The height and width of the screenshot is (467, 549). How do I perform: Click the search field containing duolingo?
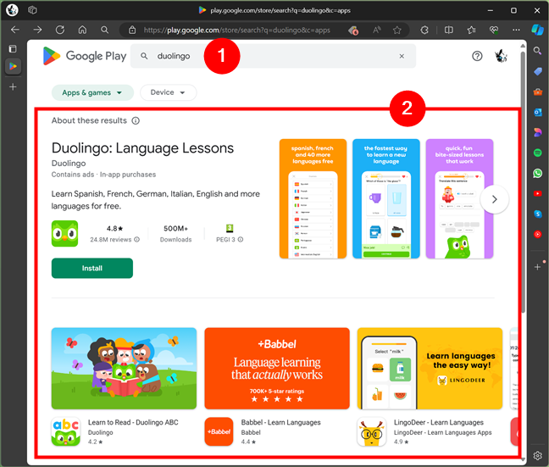pos(273,56)
